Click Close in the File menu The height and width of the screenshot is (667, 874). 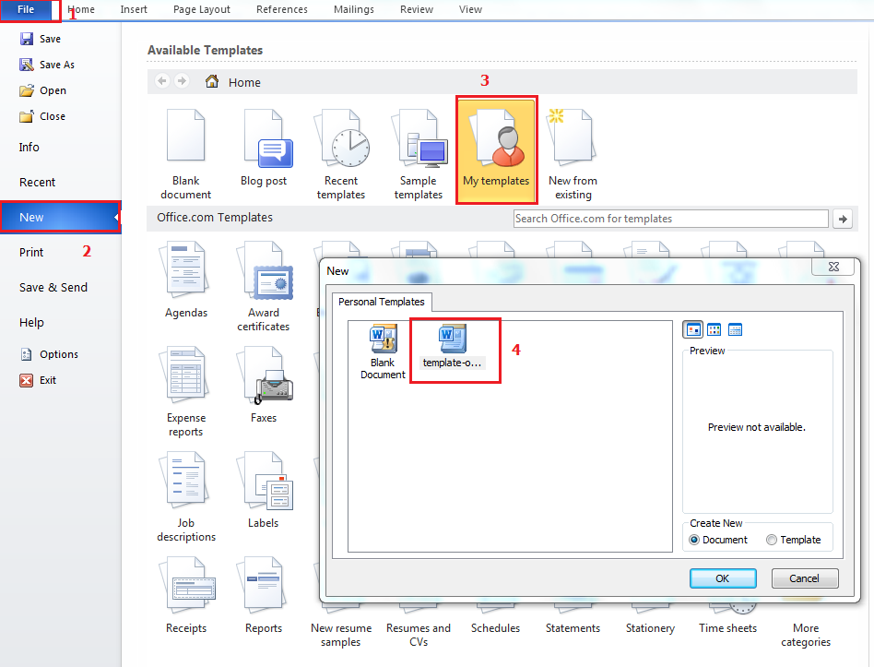click(x=42, y=116)
